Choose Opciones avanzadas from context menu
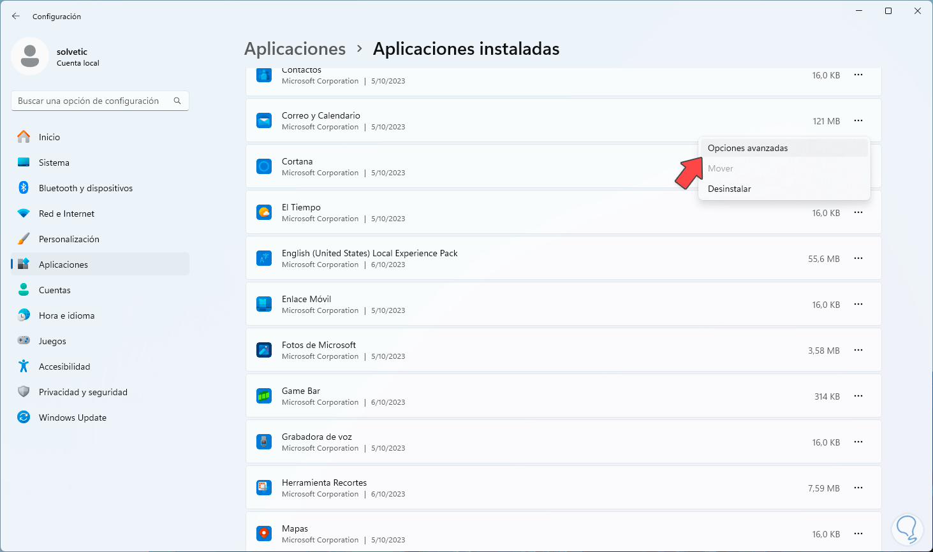Screen dimensions: 933x552 click(784, 148)
